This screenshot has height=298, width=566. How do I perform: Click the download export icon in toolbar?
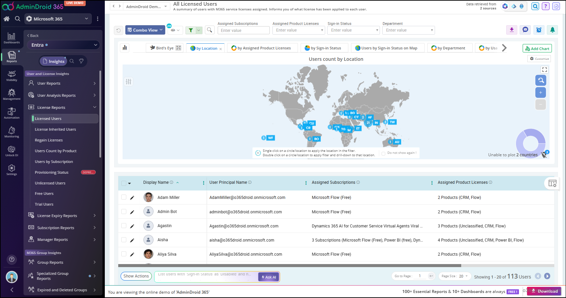click(x=512, y=30)
